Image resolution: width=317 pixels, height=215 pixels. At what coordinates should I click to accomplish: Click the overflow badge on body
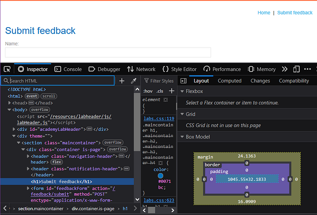coord(40,110)
